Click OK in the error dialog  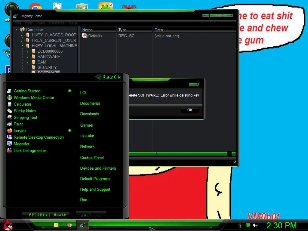[x=190, y=110]
